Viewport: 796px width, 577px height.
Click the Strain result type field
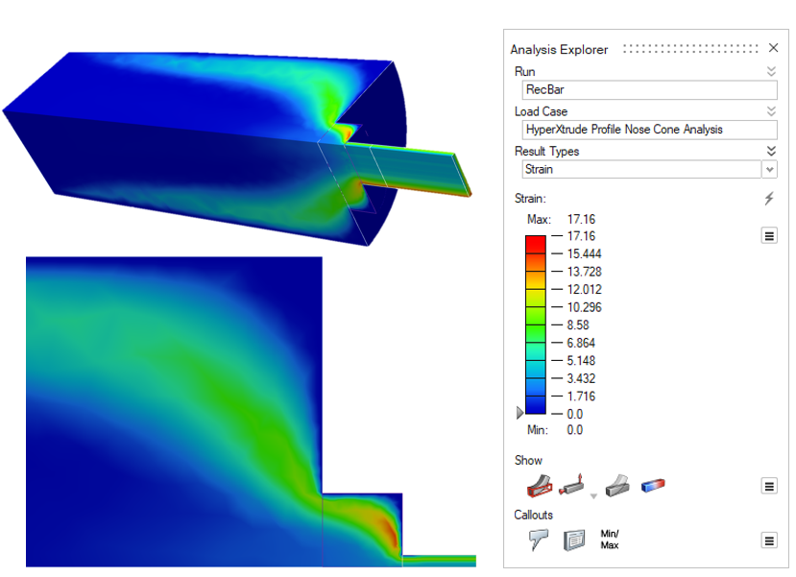point(641,170)
